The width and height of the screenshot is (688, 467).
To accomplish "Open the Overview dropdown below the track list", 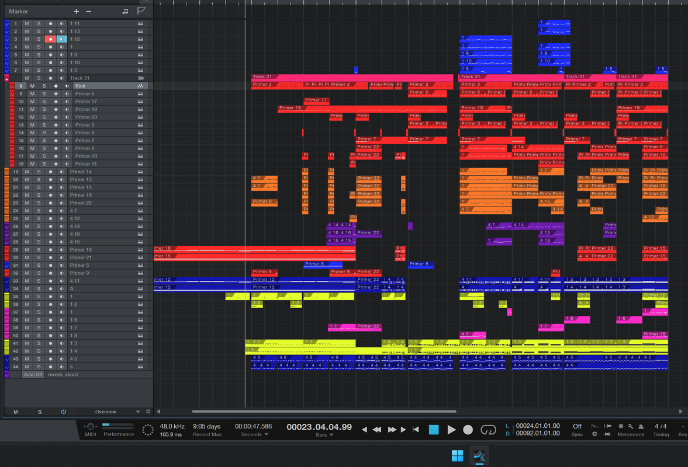I will click(x=117, y=412).
